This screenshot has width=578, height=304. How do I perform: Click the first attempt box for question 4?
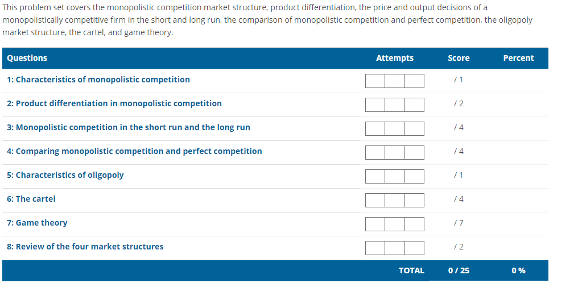[x=375, y=152]
